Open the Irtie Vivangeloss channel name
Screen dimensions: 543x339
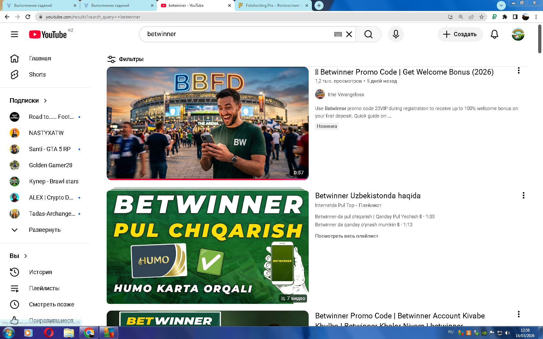(346, 95)
